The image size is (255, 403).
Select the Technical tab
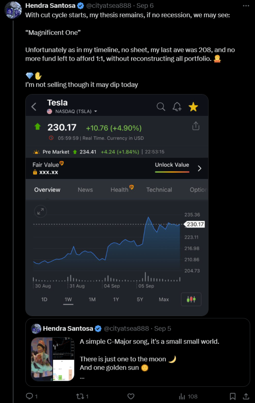click(x=159, y=190)
